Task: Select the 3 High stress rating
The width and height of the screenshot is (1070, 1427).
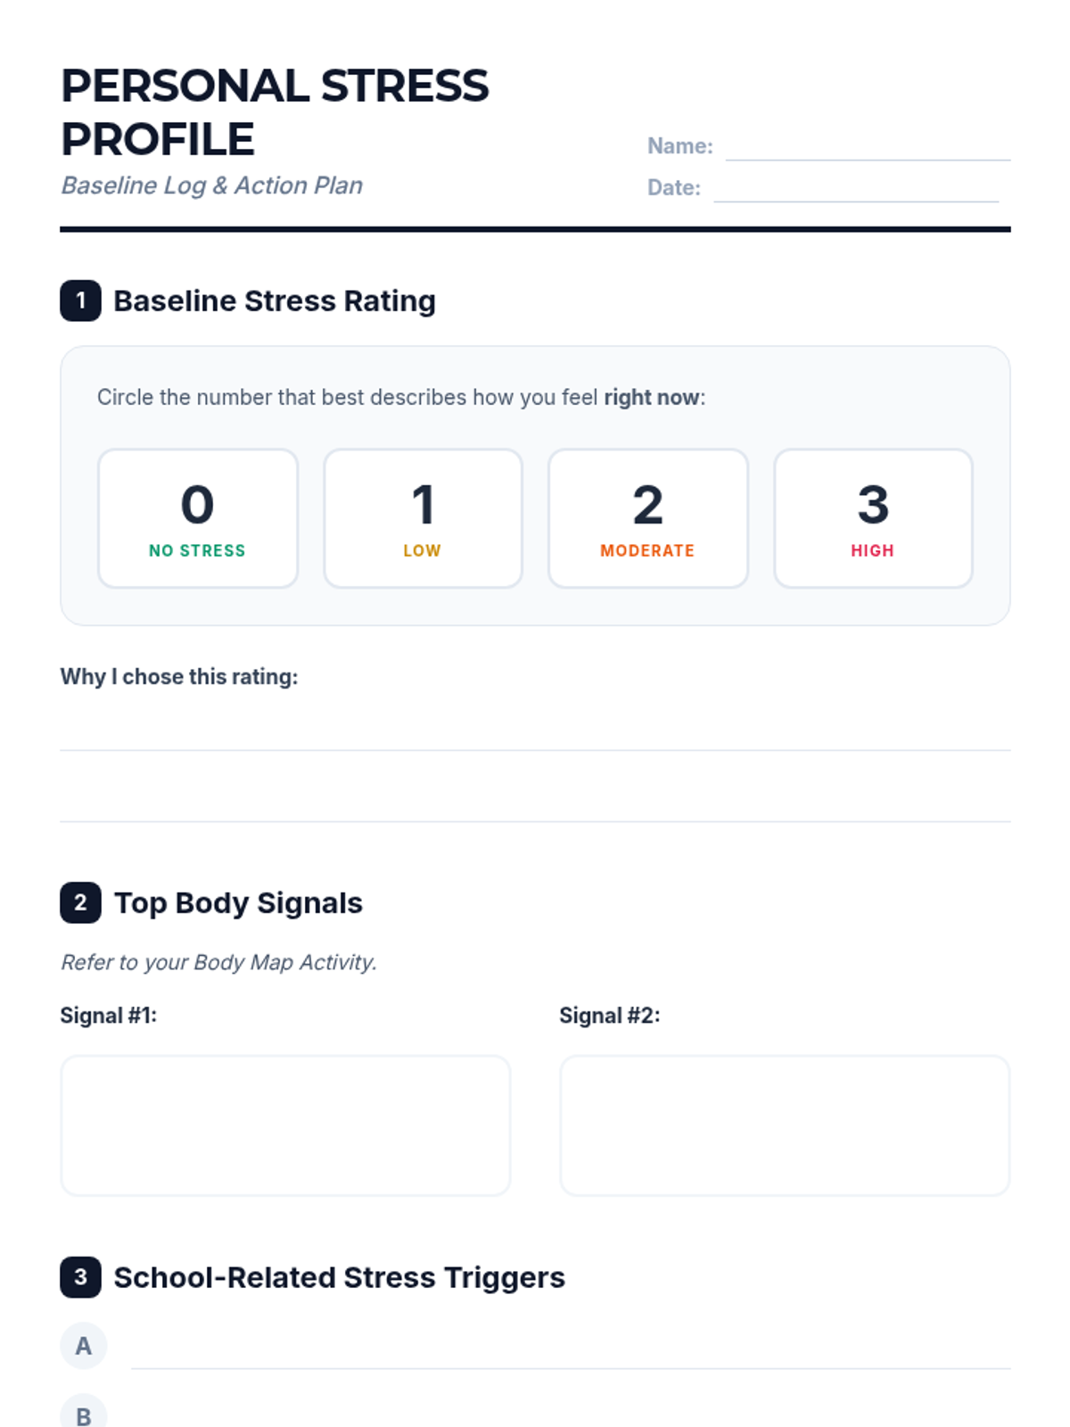Action: click(873, 518)
